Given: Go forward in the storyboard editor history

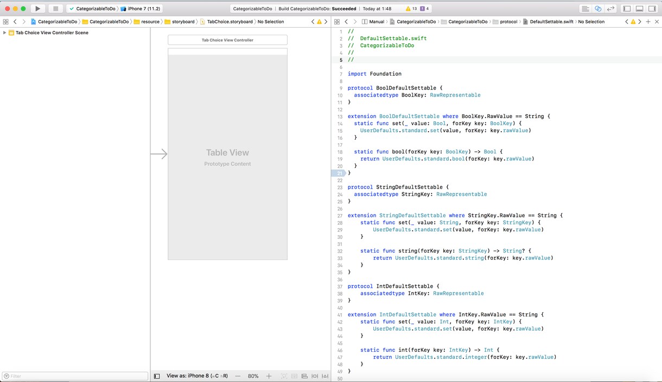Looking at the screenshot, I should (24, 22).
